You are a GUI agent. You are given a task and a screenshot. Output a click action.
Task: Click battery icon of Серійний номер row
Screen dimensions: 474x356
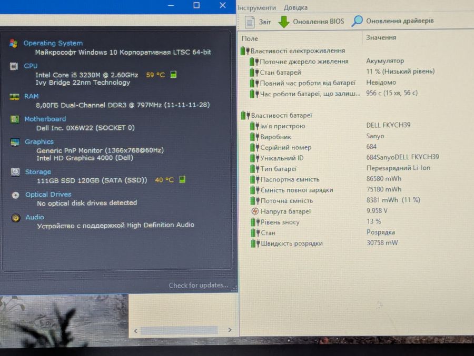[x=255, y=147]
